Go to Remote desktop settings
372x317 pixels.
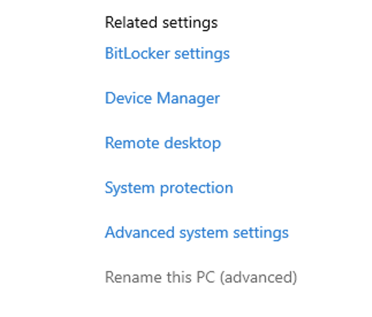click(x=163, y=144)
